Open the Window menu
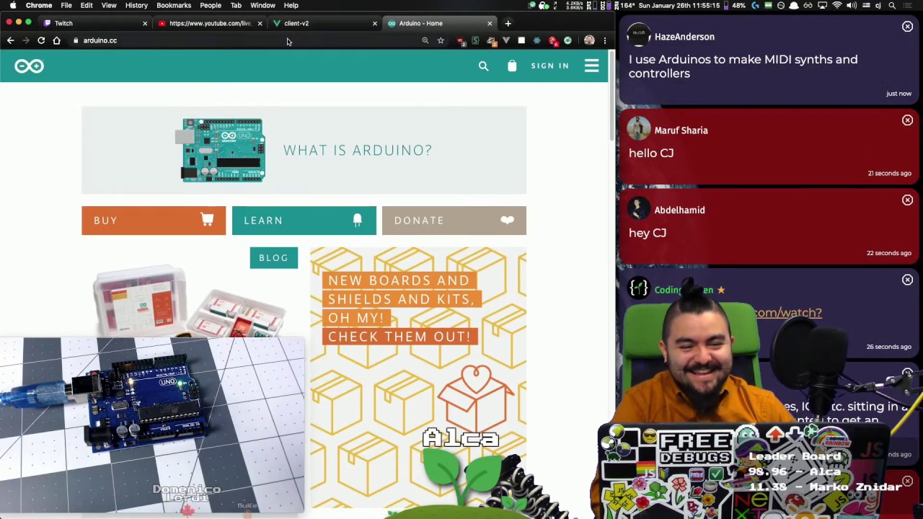Image resolution: width=923 pixels, height=519 pixels. pyautogui.click(x=263, y=5)
